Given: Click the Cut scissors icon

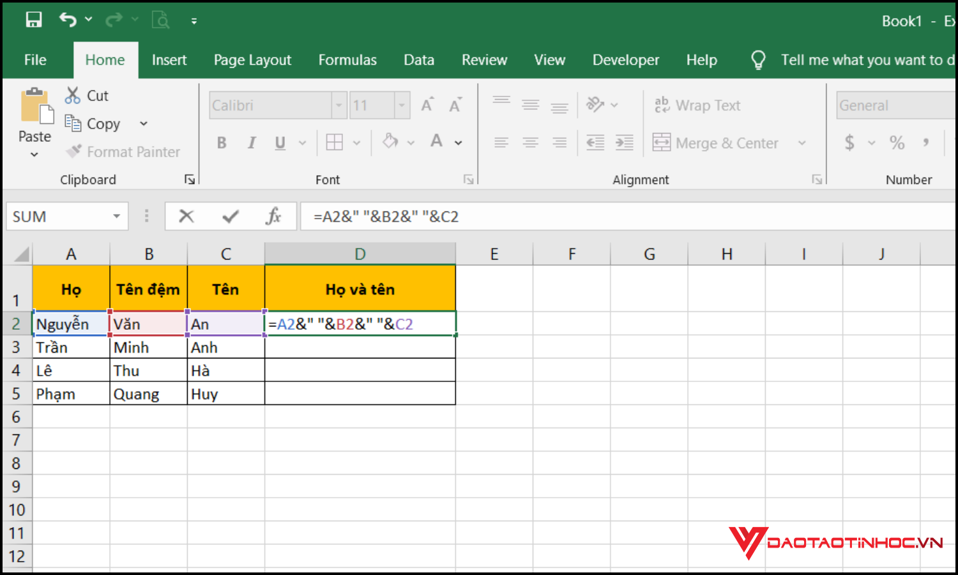Looking at the screenshot, I should click(73, 96).
